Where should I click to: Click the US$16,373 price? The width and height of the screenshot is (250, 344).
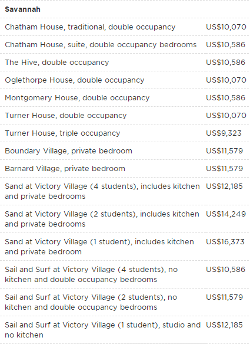coord(225,241)
